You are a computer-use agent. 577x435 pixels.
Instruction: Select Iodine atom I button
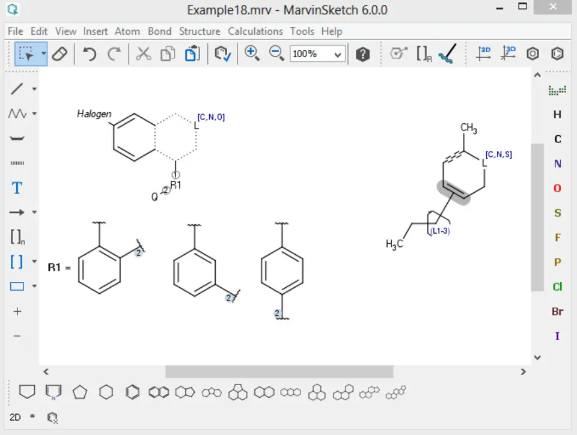point(557,336)
